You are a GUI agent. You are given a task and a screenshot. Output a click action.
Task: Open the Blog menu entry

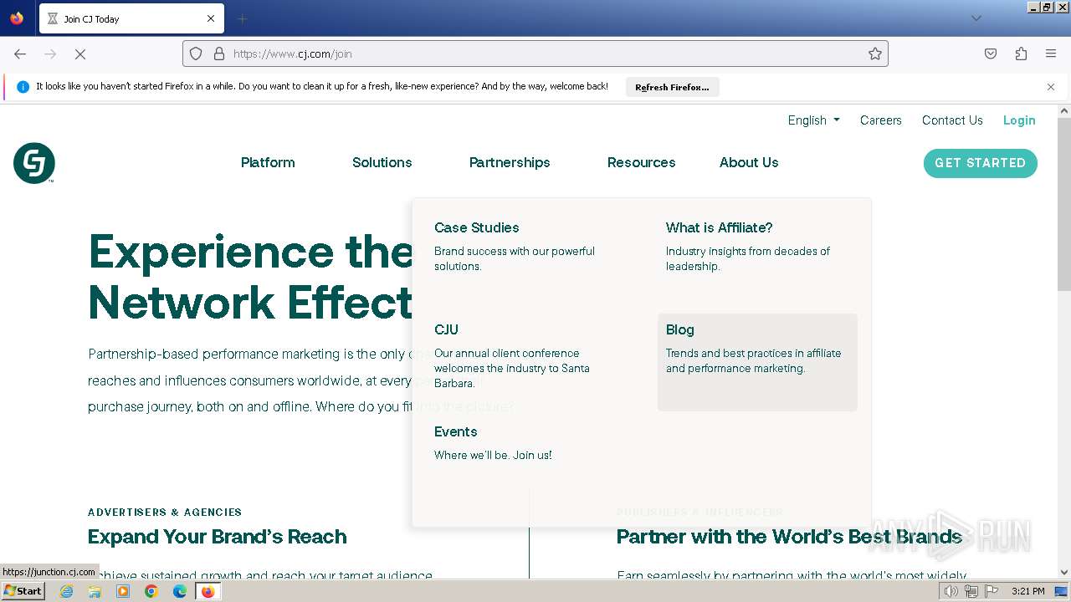click(757, 362)
